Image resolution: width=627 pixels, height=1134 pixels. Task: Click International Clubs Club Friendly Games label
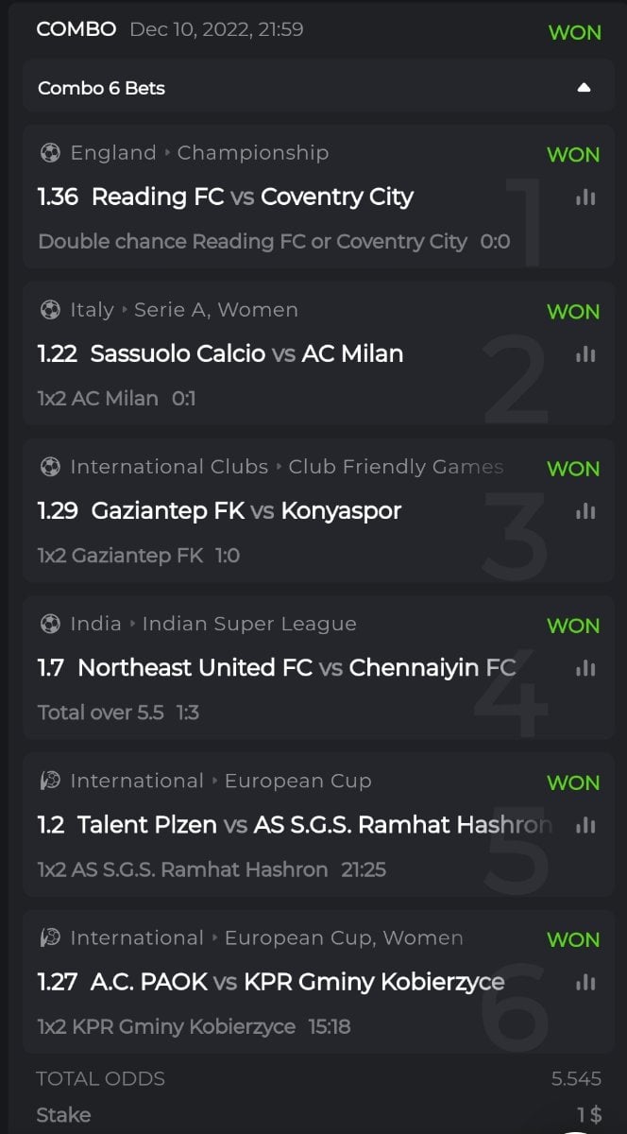point(286,467)
